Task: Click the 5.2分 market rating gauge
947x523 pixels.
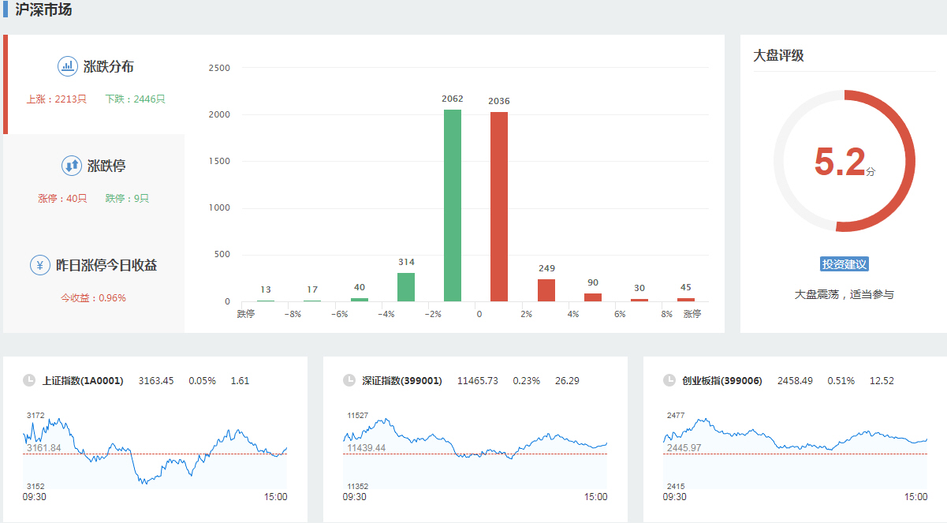Action: click(844, 161)
